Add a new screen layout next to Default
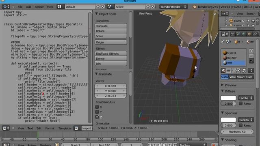Viewport: 260px width, 146px height. click(x=98, y=7)
